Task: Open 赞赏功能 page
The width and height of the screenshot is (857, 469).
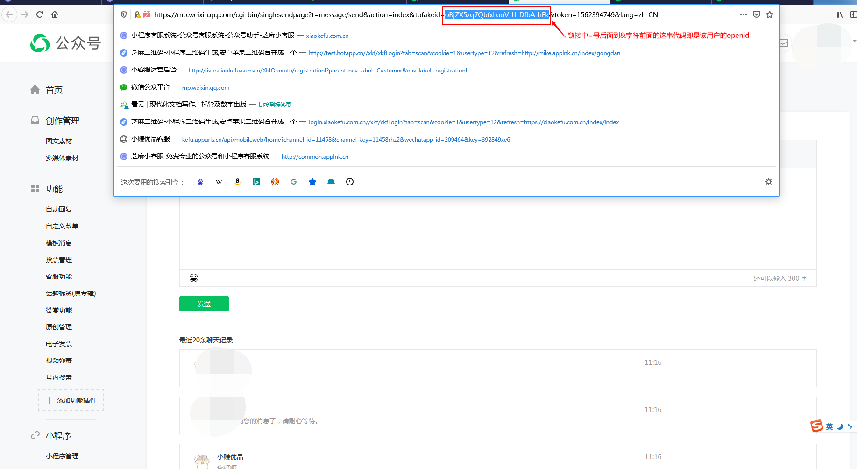Action: [59, 310]
